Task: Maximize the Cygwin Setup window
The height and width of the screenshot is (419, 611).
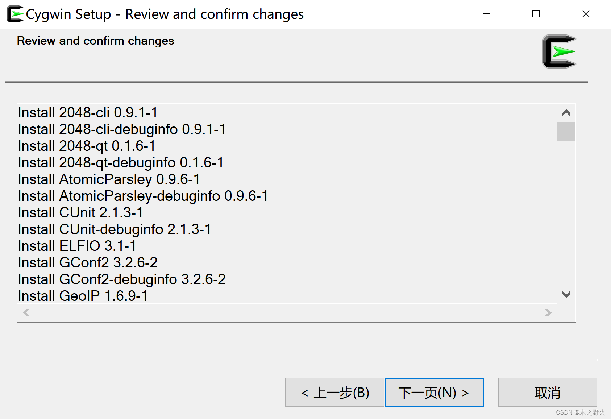Action: point(536,14)
